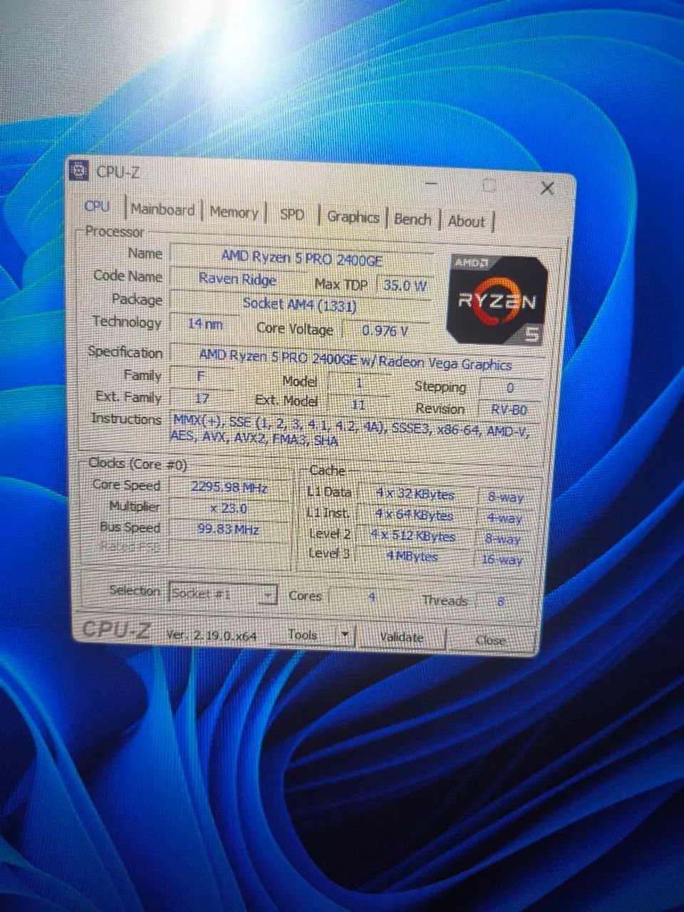The image size is (684, 912).
Task: Click the Specification field text
Action: click(x=355, y=359)
